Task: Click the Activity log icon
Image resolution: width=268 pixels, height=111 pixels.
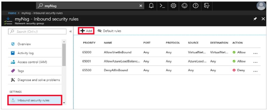Action: 12,53
